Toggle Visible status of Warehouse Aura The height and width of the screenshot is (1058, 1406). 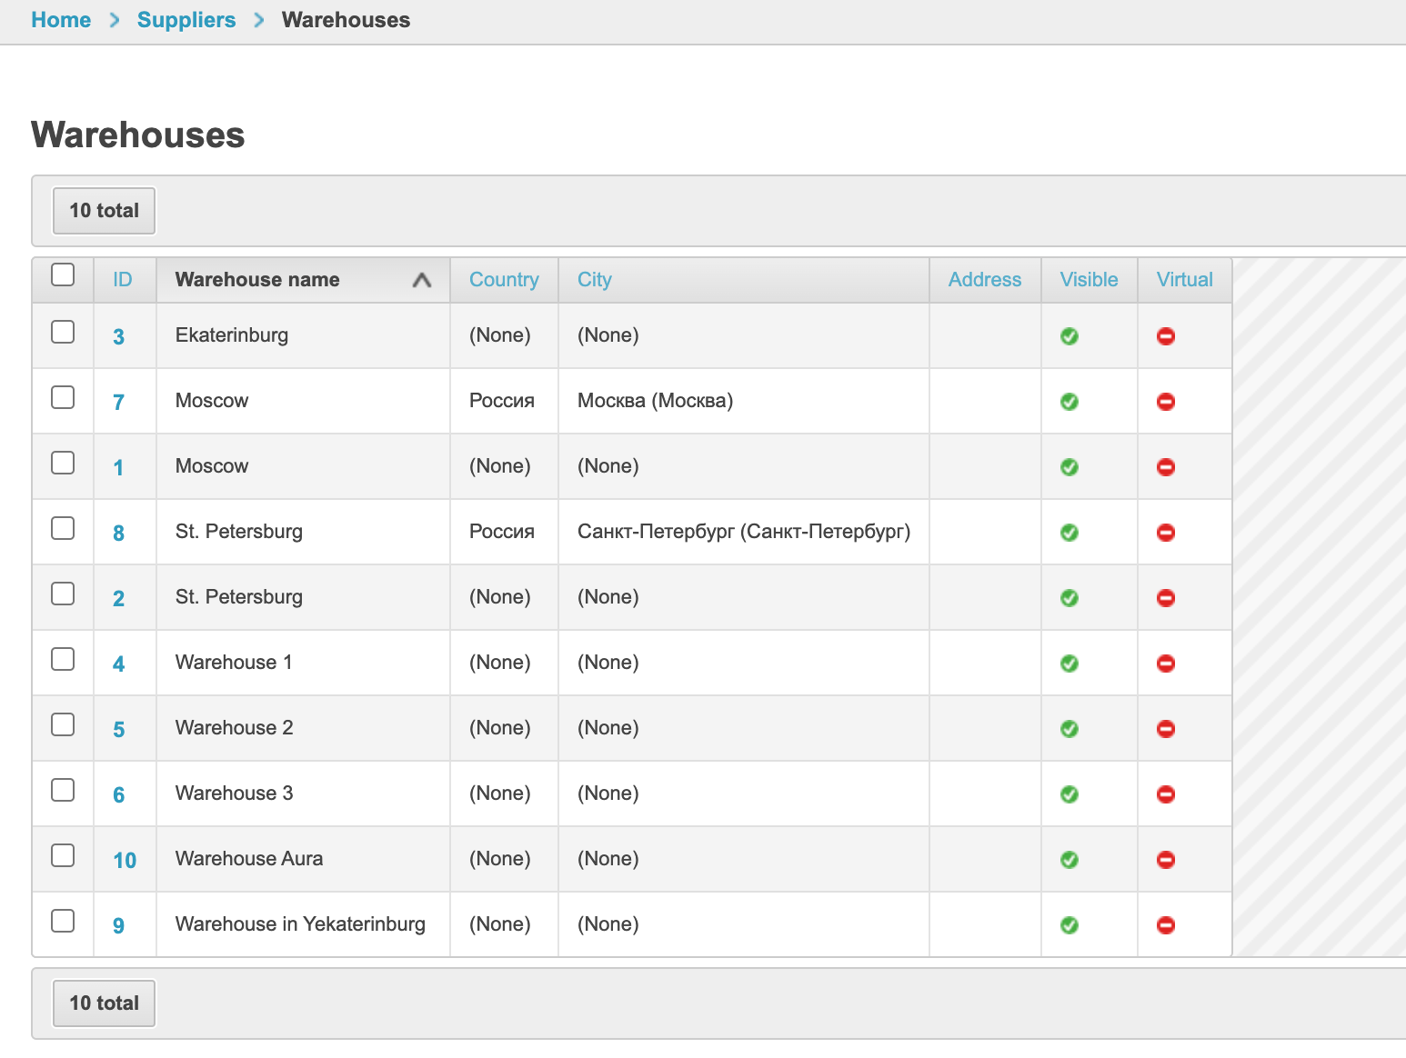click(x=1070, y=860)
